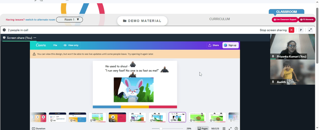Click Priyanka Kumari (You) video tile
This screenshot has height=130, width=319.
point(293,47)
